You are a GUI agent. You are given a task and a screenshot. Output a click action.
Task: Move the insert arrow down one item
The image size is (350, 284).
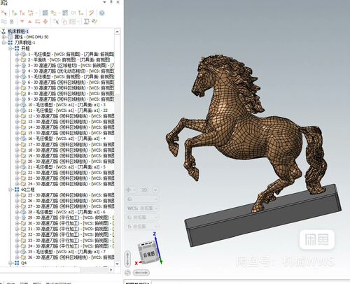[x=22, y=22]
